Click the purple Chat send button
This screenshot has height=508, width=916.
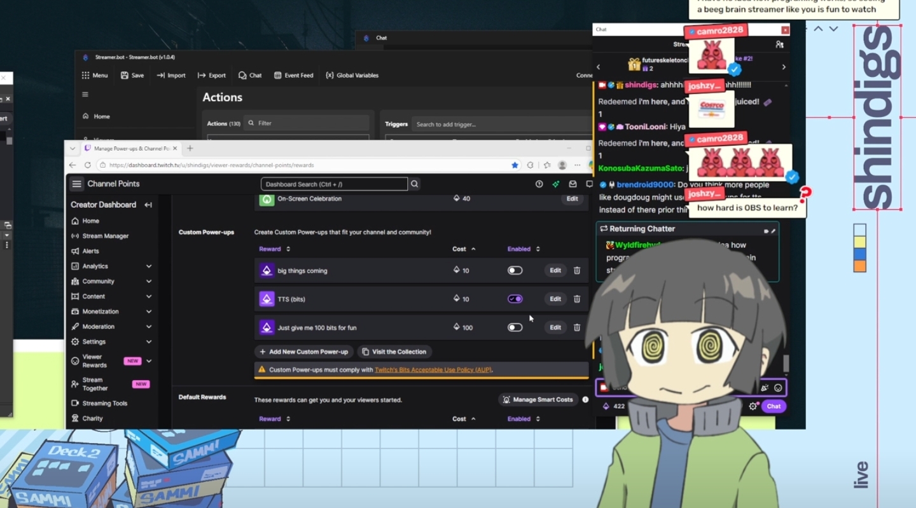pos(774,406)
